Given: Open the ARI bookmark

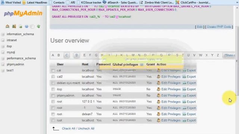Looking at the screenshot, I should (x=73, y=3).
